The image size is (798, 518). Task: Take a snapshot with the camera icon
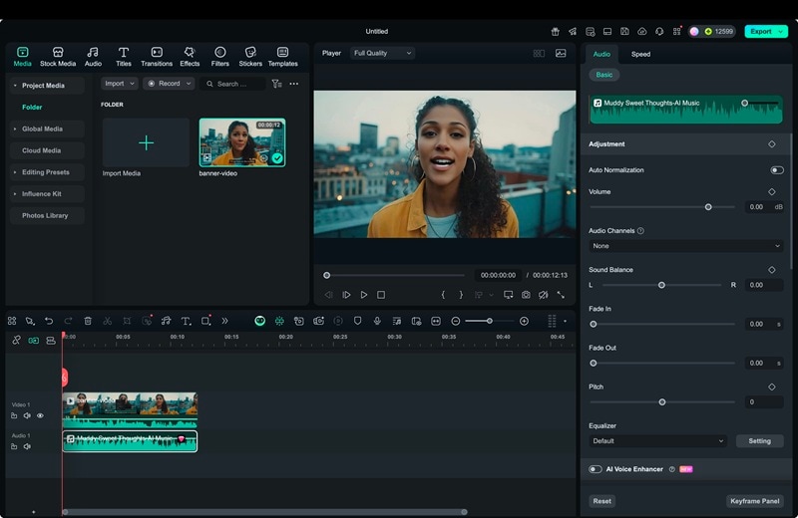click(526, 295)
